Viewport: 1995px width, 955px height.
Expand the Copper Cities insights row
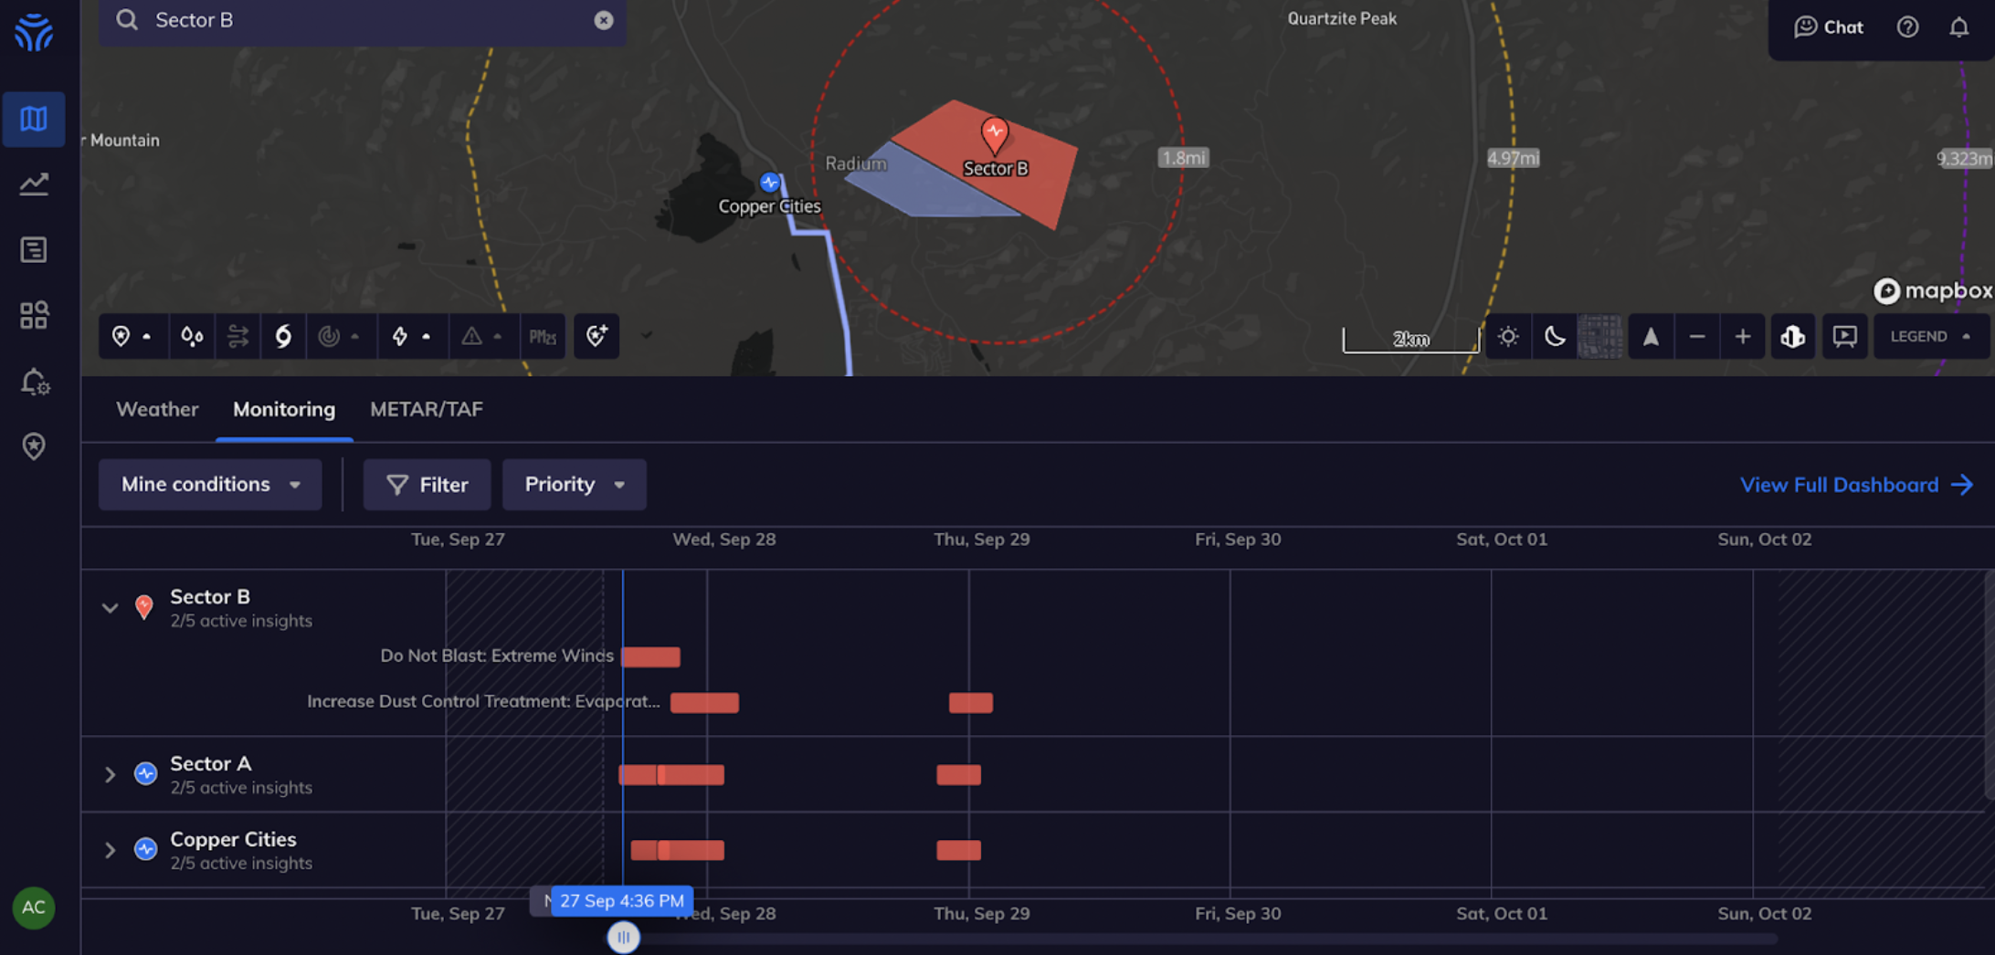[110, 850]
